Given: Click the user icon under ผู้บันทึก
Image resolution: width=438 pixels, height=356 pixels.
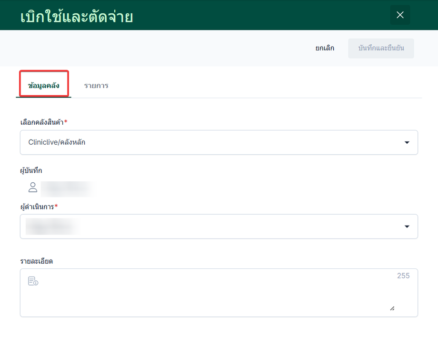Looking at the screenshot, I should [33, 188].
